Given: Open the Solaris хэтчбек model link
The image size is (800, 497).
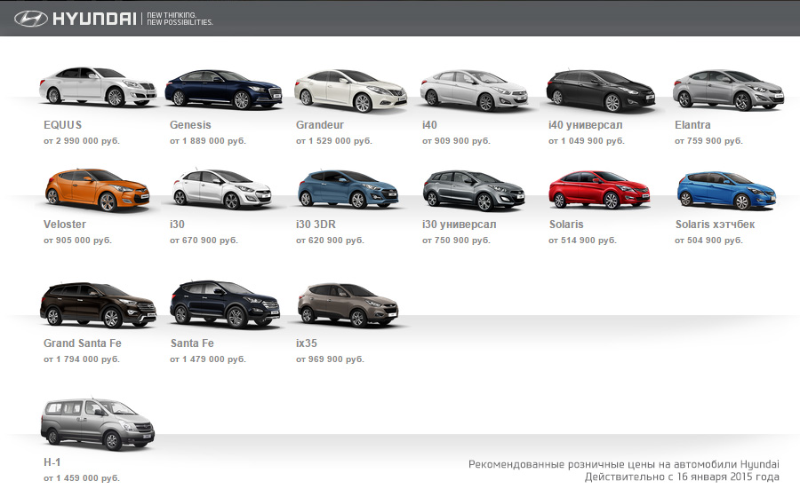Looking at the screenshot, I should click(715, 225).
